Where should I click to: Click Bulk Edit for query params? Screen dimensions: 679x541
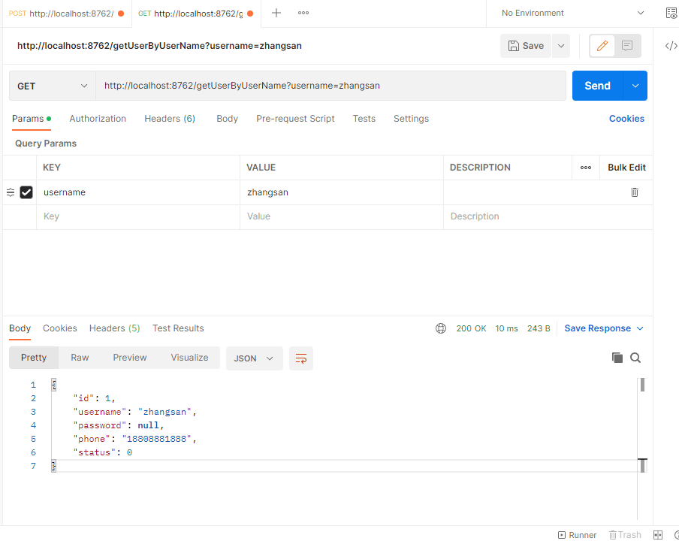coord(626,168)
